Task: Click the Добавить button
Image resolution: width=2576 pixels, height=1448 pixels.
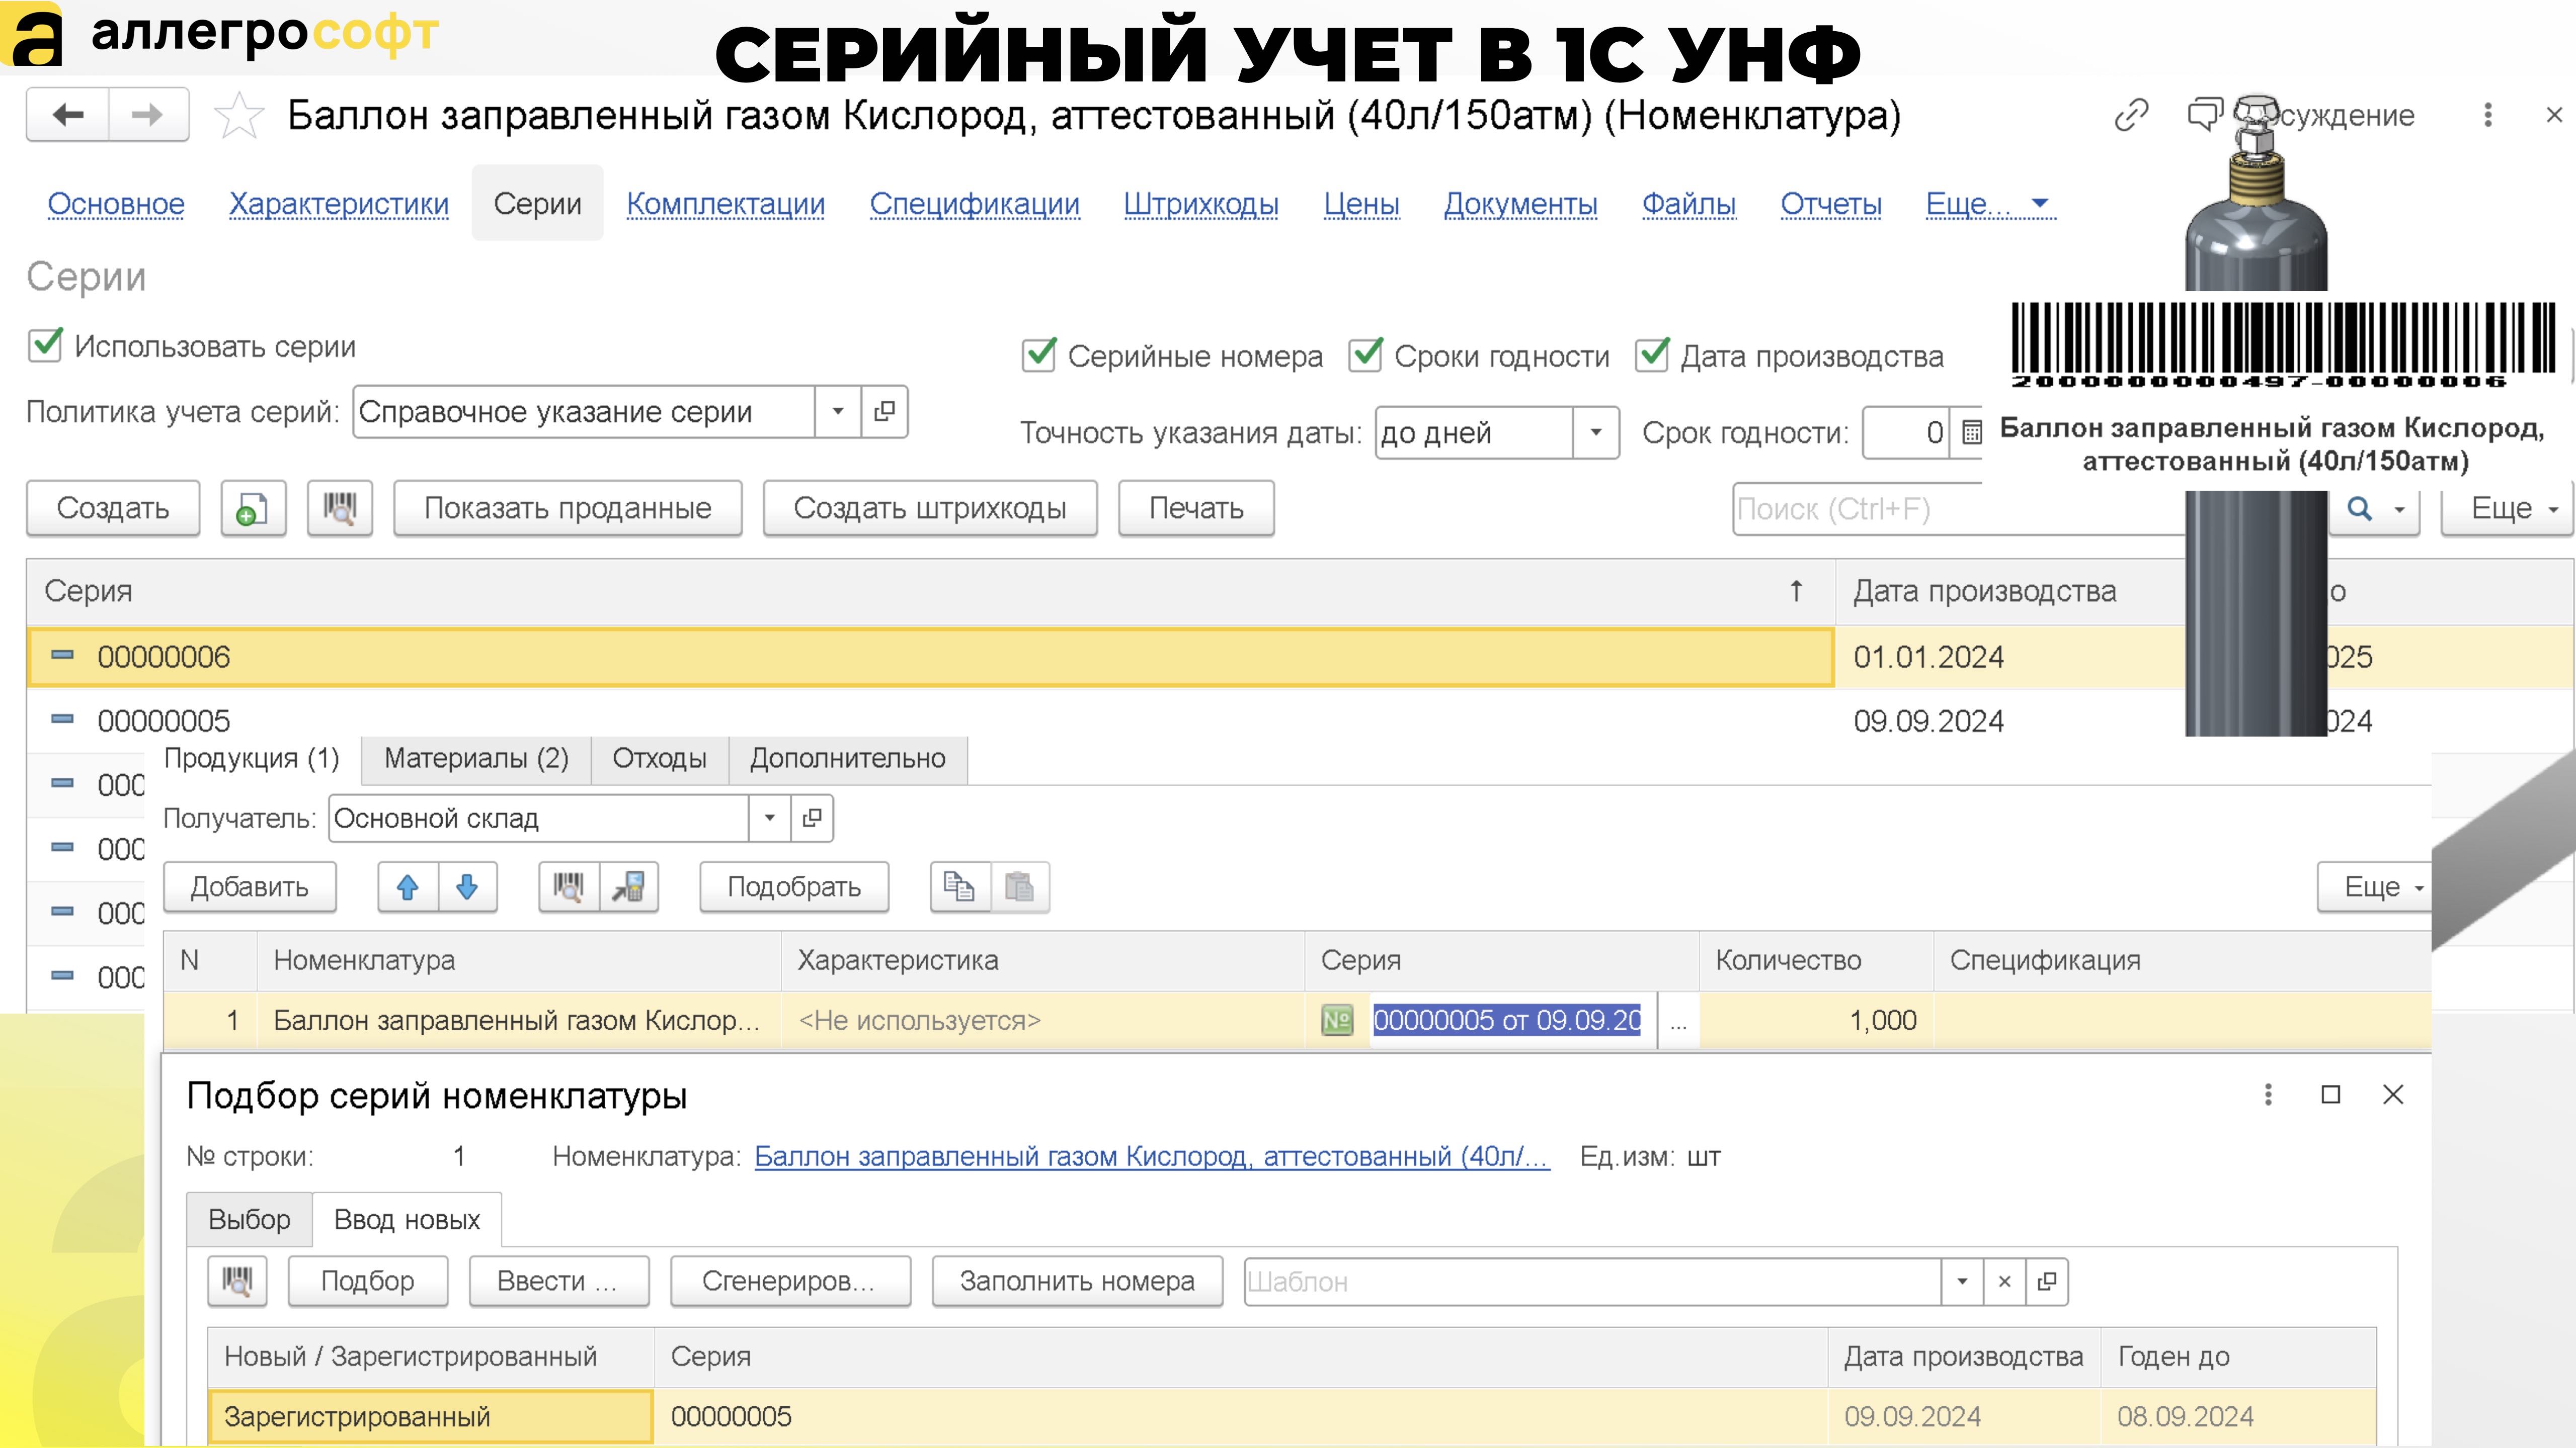Action: 250,886
